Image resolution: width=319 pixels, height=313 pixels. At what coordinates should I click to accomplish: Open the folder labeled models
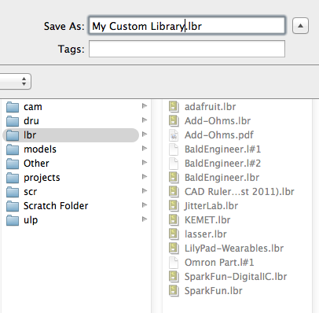[x=40, y=149]
